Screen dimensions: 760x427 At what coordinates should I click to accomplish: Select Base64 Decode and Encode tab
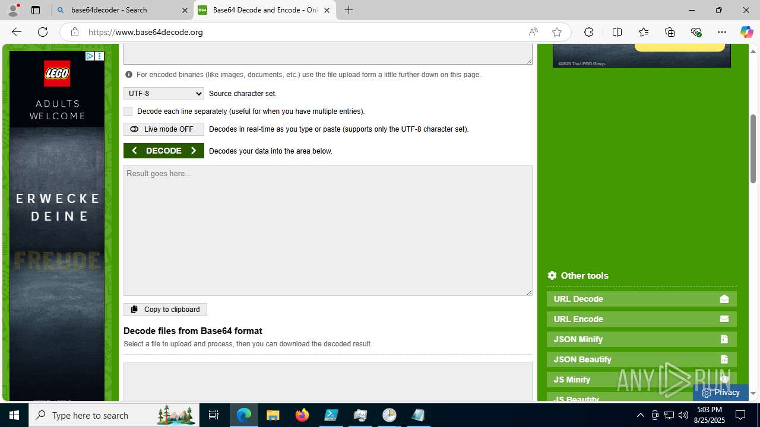(265, 10)
